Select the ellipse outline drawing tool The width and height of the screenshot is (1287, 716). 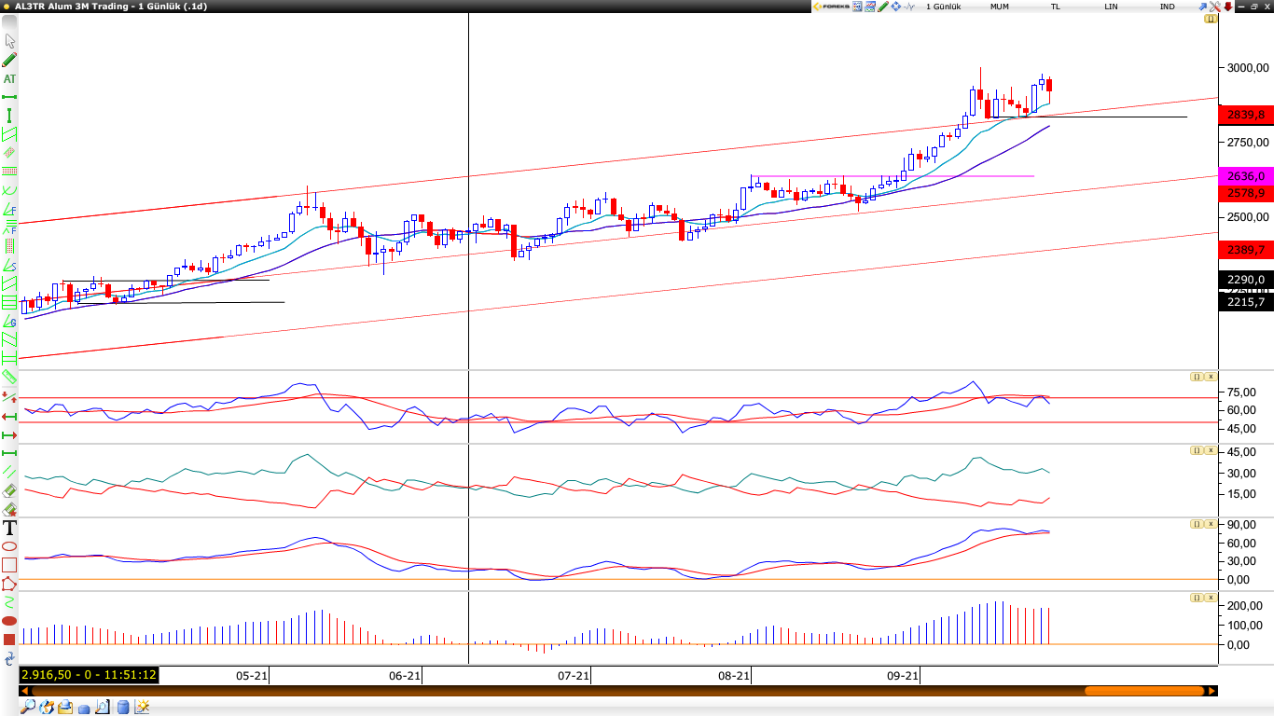pyautogui.click(x=10, y=545)
